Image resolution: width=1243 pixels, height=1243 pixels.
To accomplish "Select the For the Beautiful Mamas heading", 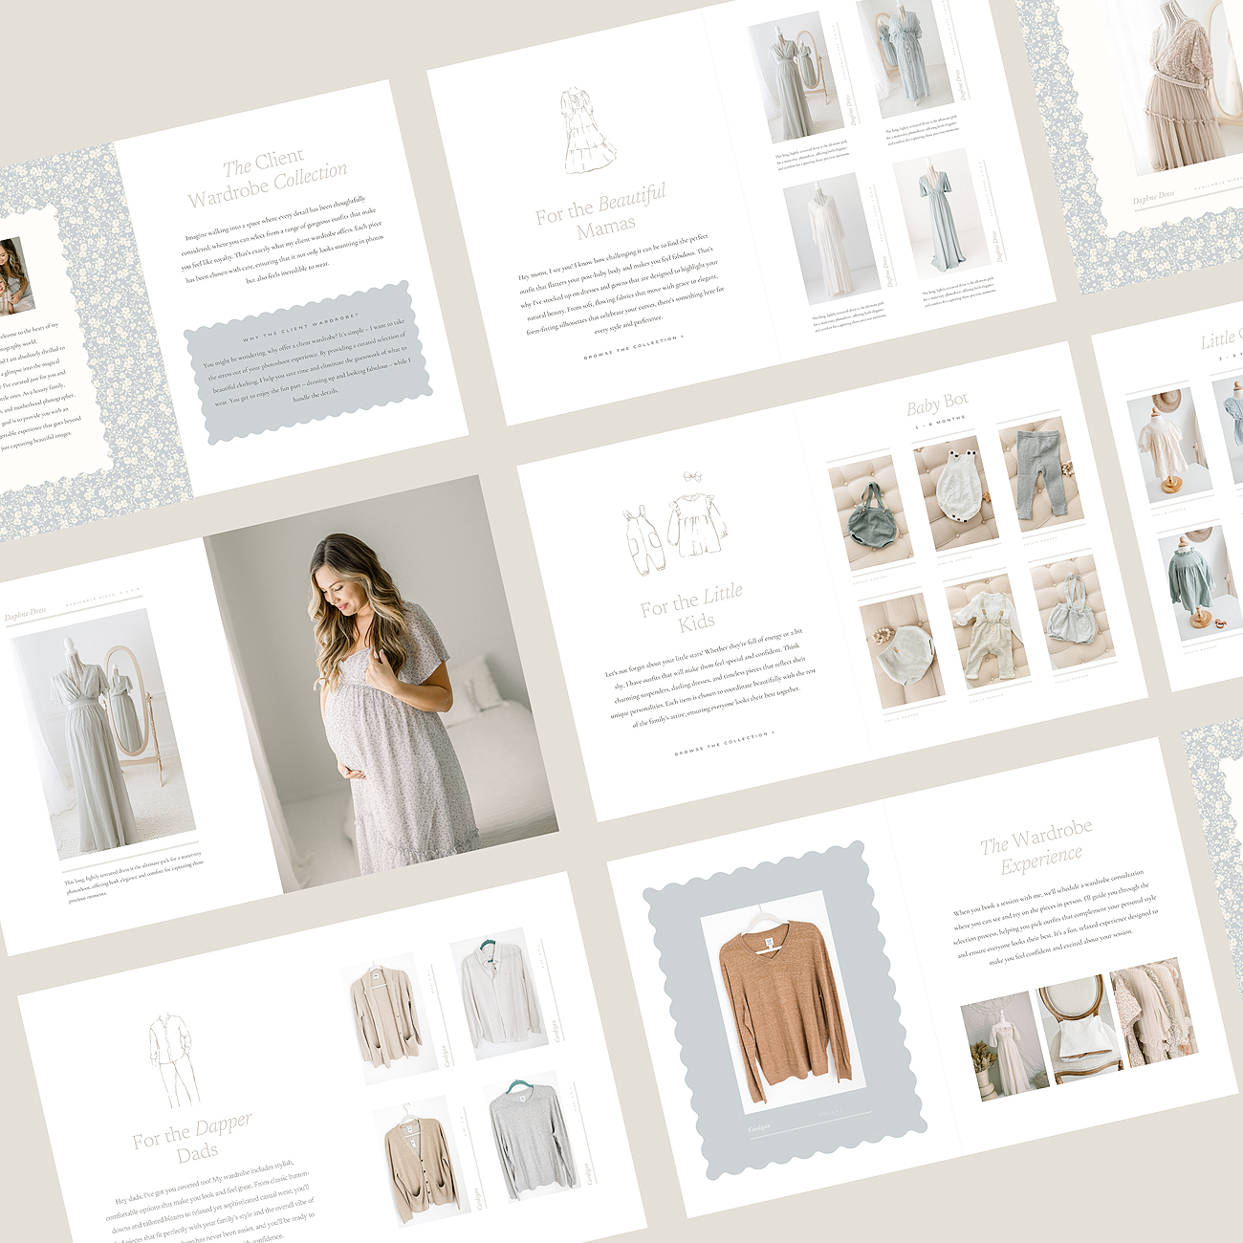I will pos(601,210).
